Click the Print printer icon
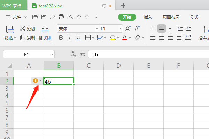Viewport: 209px width, 139px height. [61, 17]
